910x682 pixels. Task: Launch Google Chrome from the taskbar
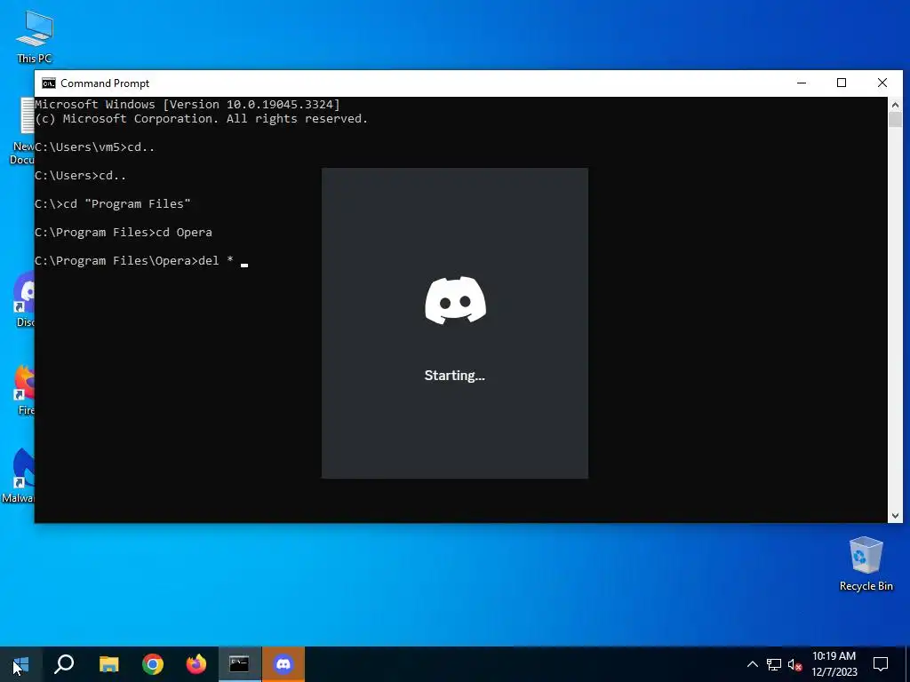click(153, 664)
